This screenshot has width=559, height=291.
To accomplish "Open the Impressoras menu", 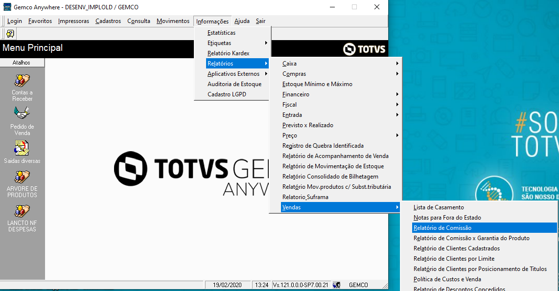I will pyautogui.click(x=73, y=21).
